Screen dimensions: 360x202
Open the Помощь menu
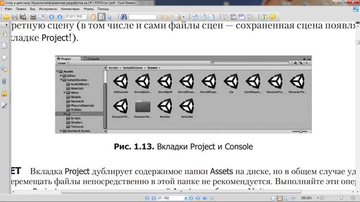pyautogui.click(x=103, y=9)
